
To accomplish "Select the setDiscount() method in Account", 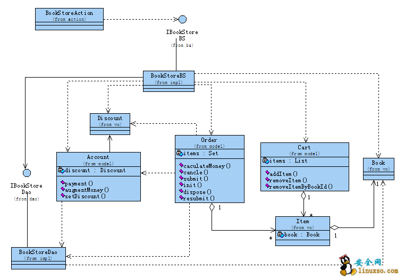I will click(85, 196).
